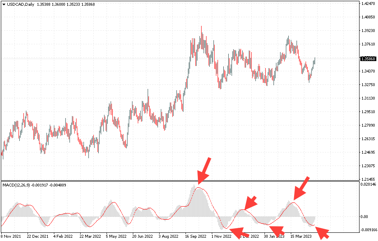Select the 1.27890 price scale label

click(369, 125)
